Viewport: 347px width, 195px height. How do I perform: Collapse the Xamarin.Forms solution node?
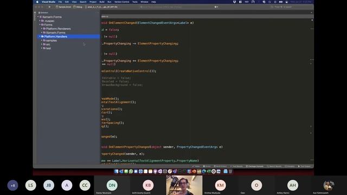point(38,17)
